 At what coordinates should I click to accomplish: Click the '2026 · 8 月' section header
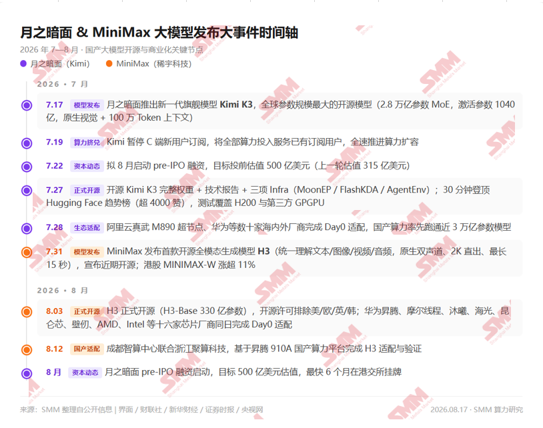(62, 290)
